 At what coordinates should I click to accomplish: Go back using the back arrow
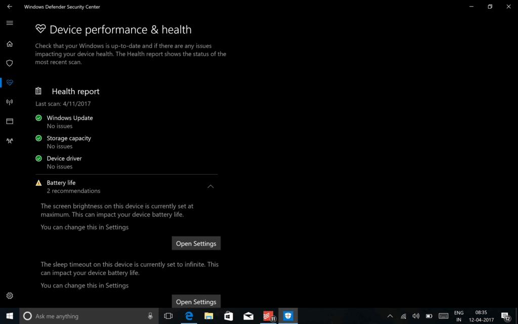click(x=10, y=7)
